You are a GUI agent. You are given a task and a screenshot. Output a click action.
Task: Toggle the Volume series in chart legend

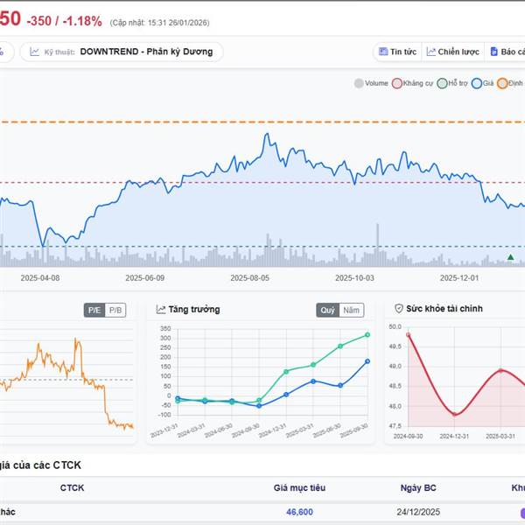(359, 84)
